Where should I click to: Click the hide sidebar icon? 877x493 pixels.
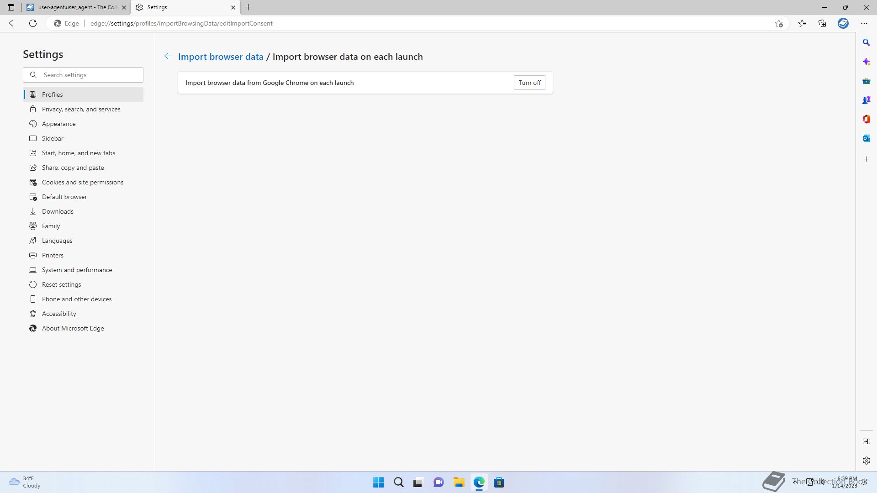pos(866,441)
